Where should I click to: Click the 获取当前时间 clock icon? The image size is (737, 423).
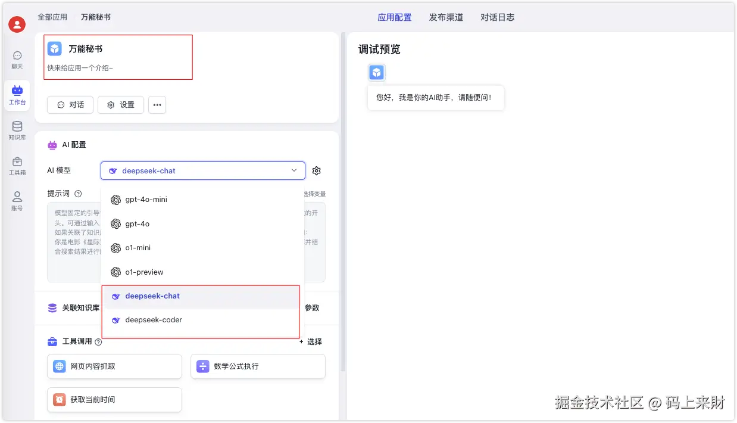click(60, 400)
